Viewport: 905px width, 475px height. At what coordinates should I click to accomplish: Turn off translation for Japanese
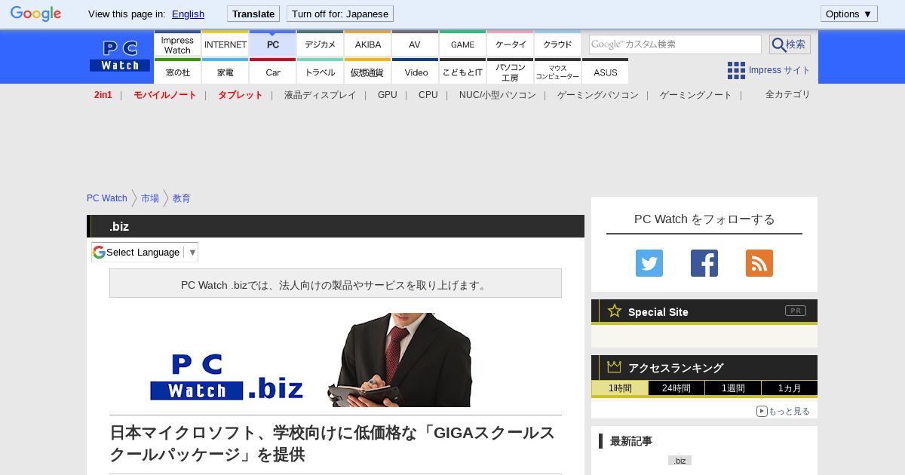click(x=340, y=14)
